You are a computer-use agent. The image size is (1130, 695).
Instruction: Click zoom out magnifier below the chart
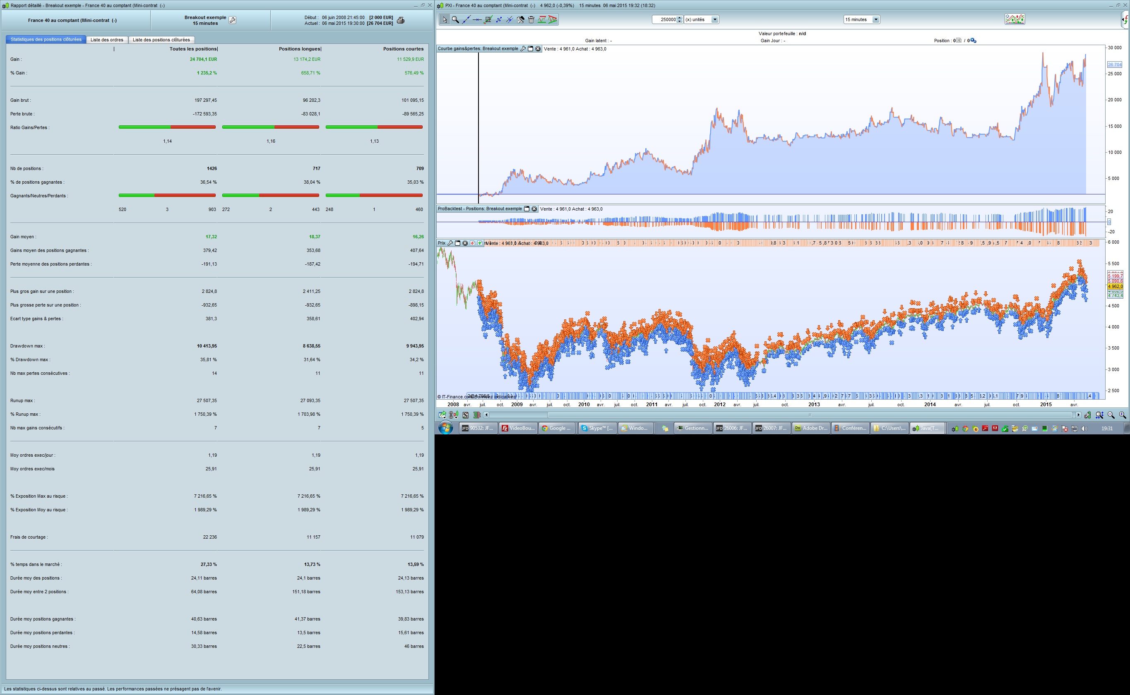(1111, 415)
